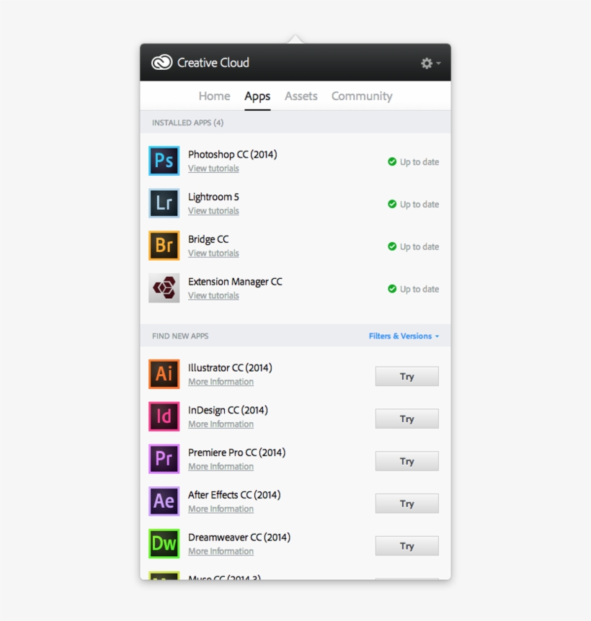Open More Information for Premiere Pro CC
This screenshot has width=591, height=621.
click(221, 467)
